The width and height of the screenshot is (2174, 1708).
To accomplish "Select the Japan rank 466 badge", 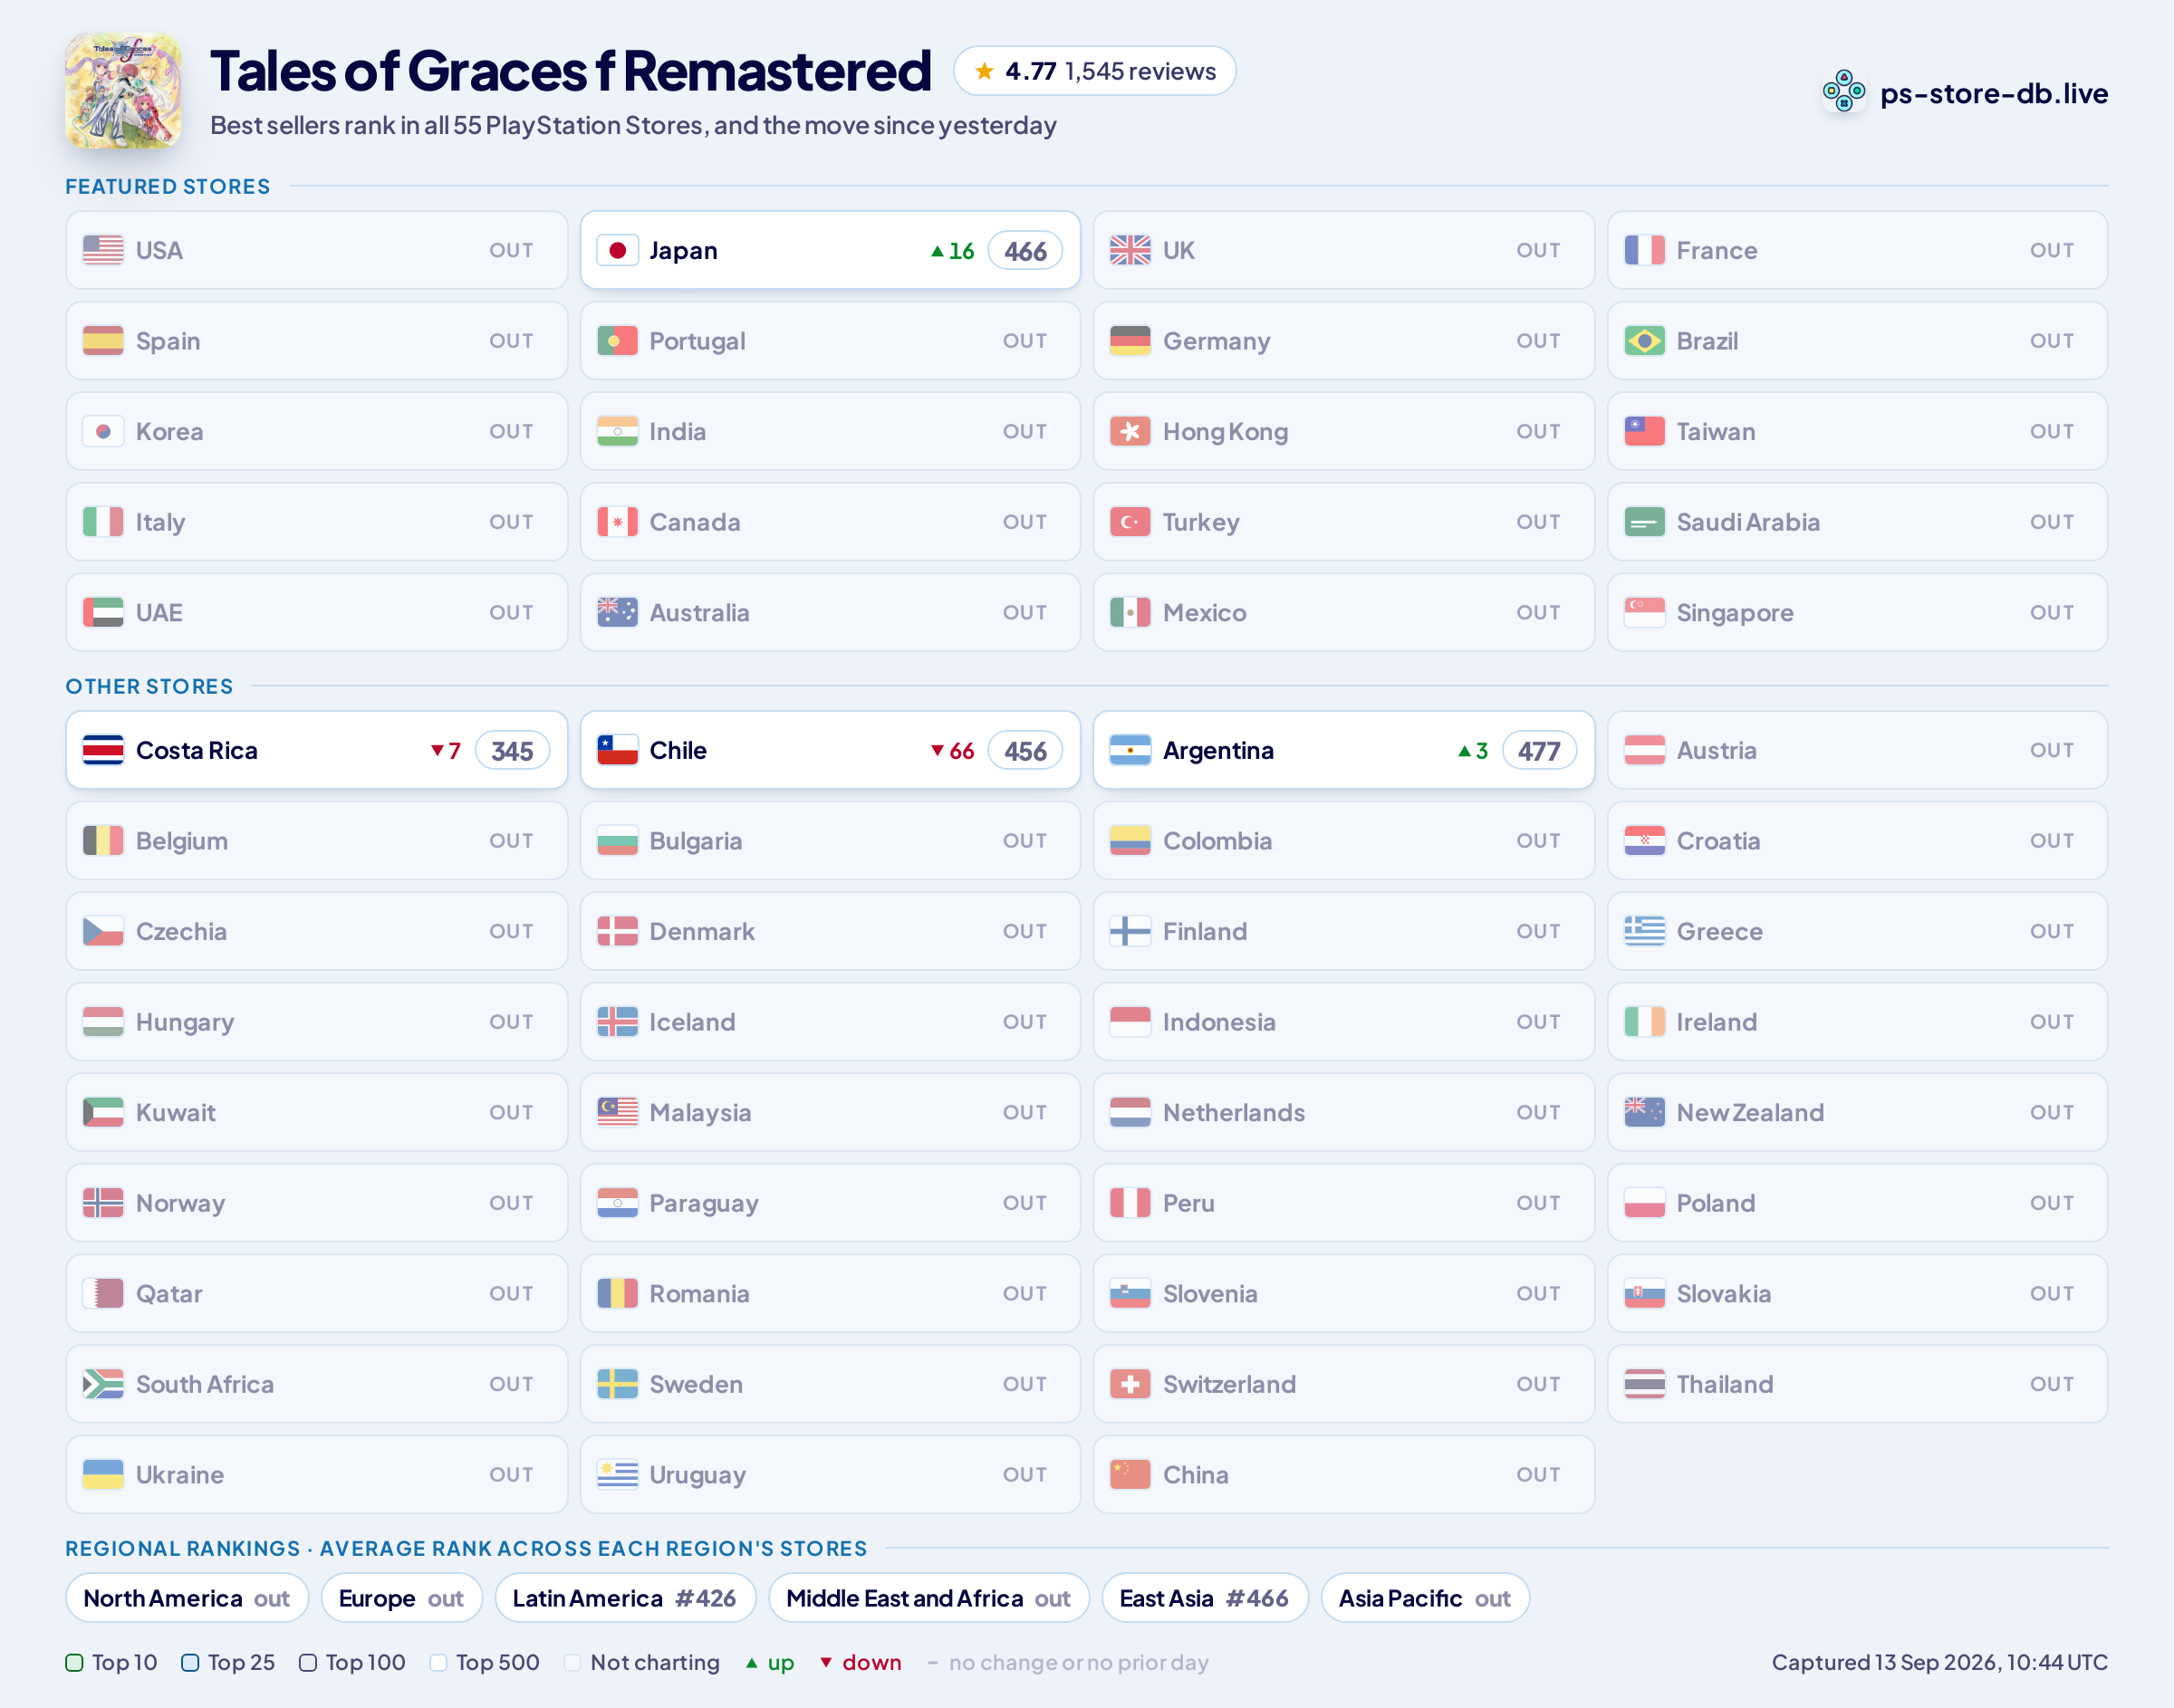I will 1025,251.
